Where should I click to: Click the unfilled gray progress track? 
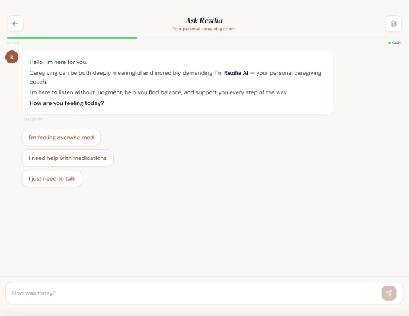click(x=267, y=37)
